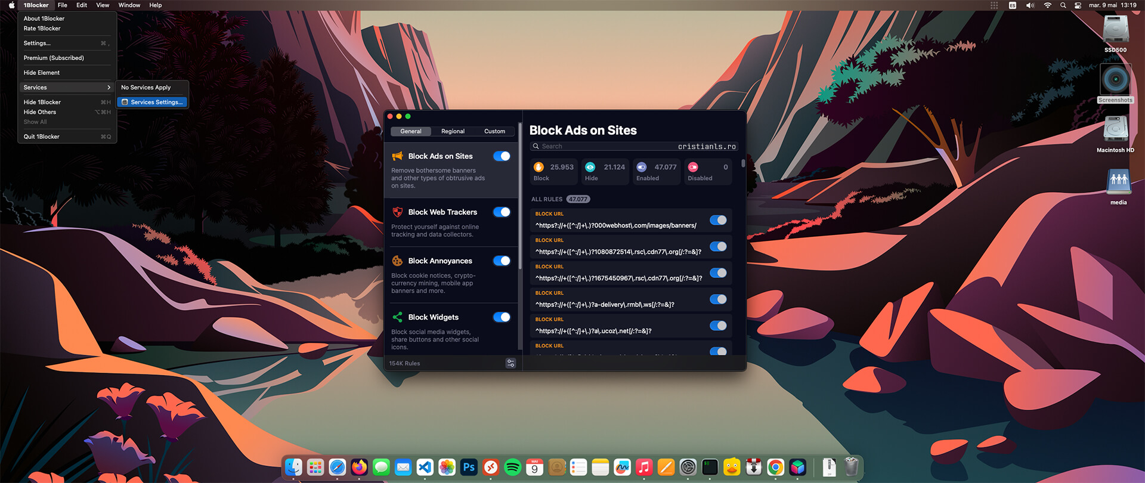Click the red Disabled stat icon

693,167
